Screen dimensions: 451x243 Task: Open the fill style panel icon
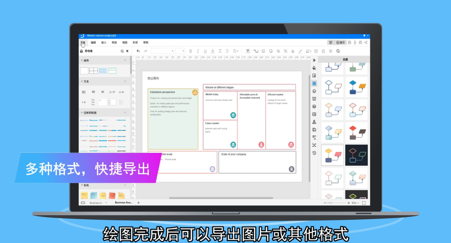point(314,68)
